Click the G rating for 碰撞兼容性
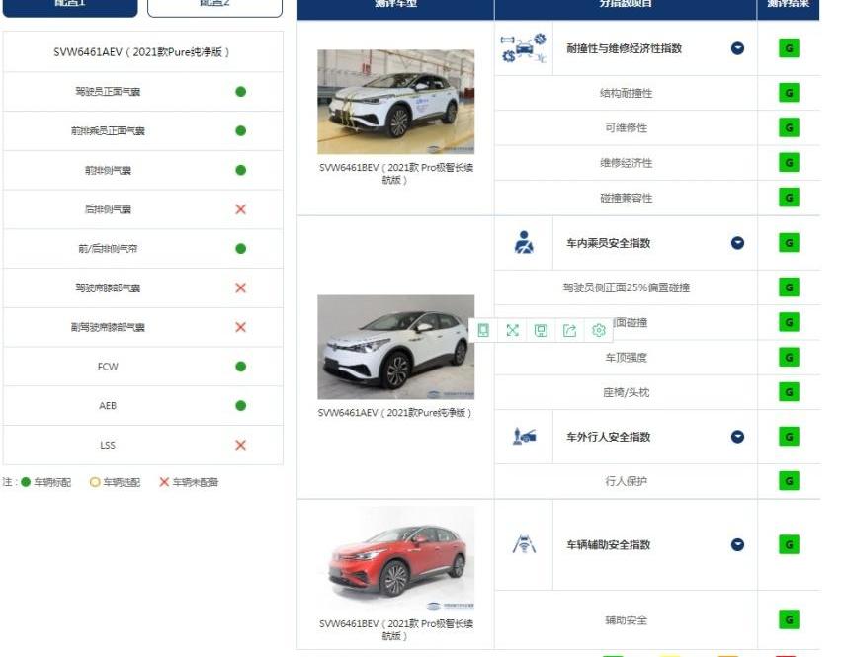842x657 pixels. pyautogui.click(x=789, y=198)
